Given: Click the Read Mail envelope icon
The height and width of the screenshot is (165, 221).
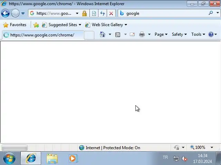Looking at the screenshot, I should point(132,34).
